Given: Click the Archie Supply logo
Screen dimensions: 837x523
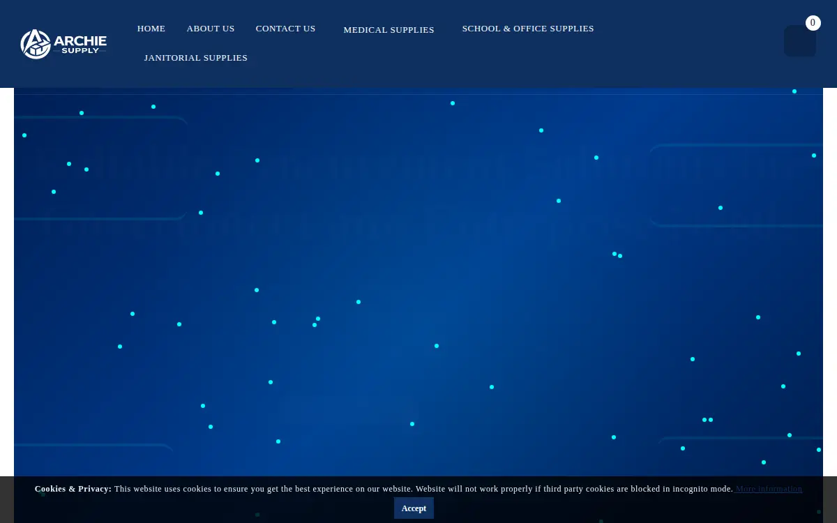Looking at the screenshot, I should (63, 44).
